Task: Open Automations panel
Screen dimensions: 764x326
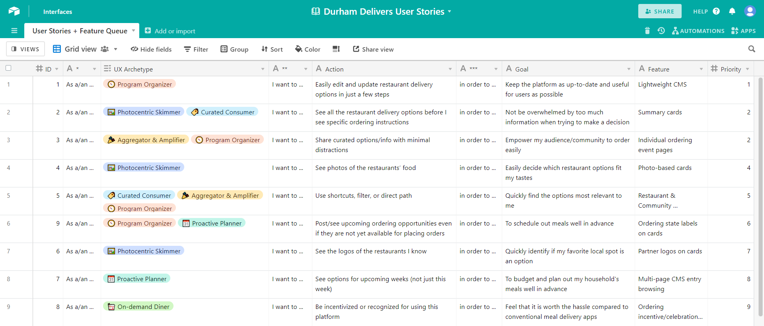Action: click(698, 31)
